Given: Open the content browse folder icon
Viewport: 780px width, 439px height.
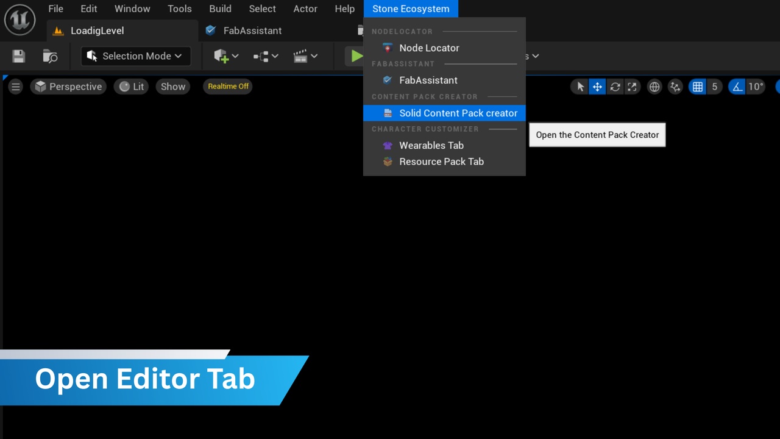Looking at the screenshot, I should point(50,56).
